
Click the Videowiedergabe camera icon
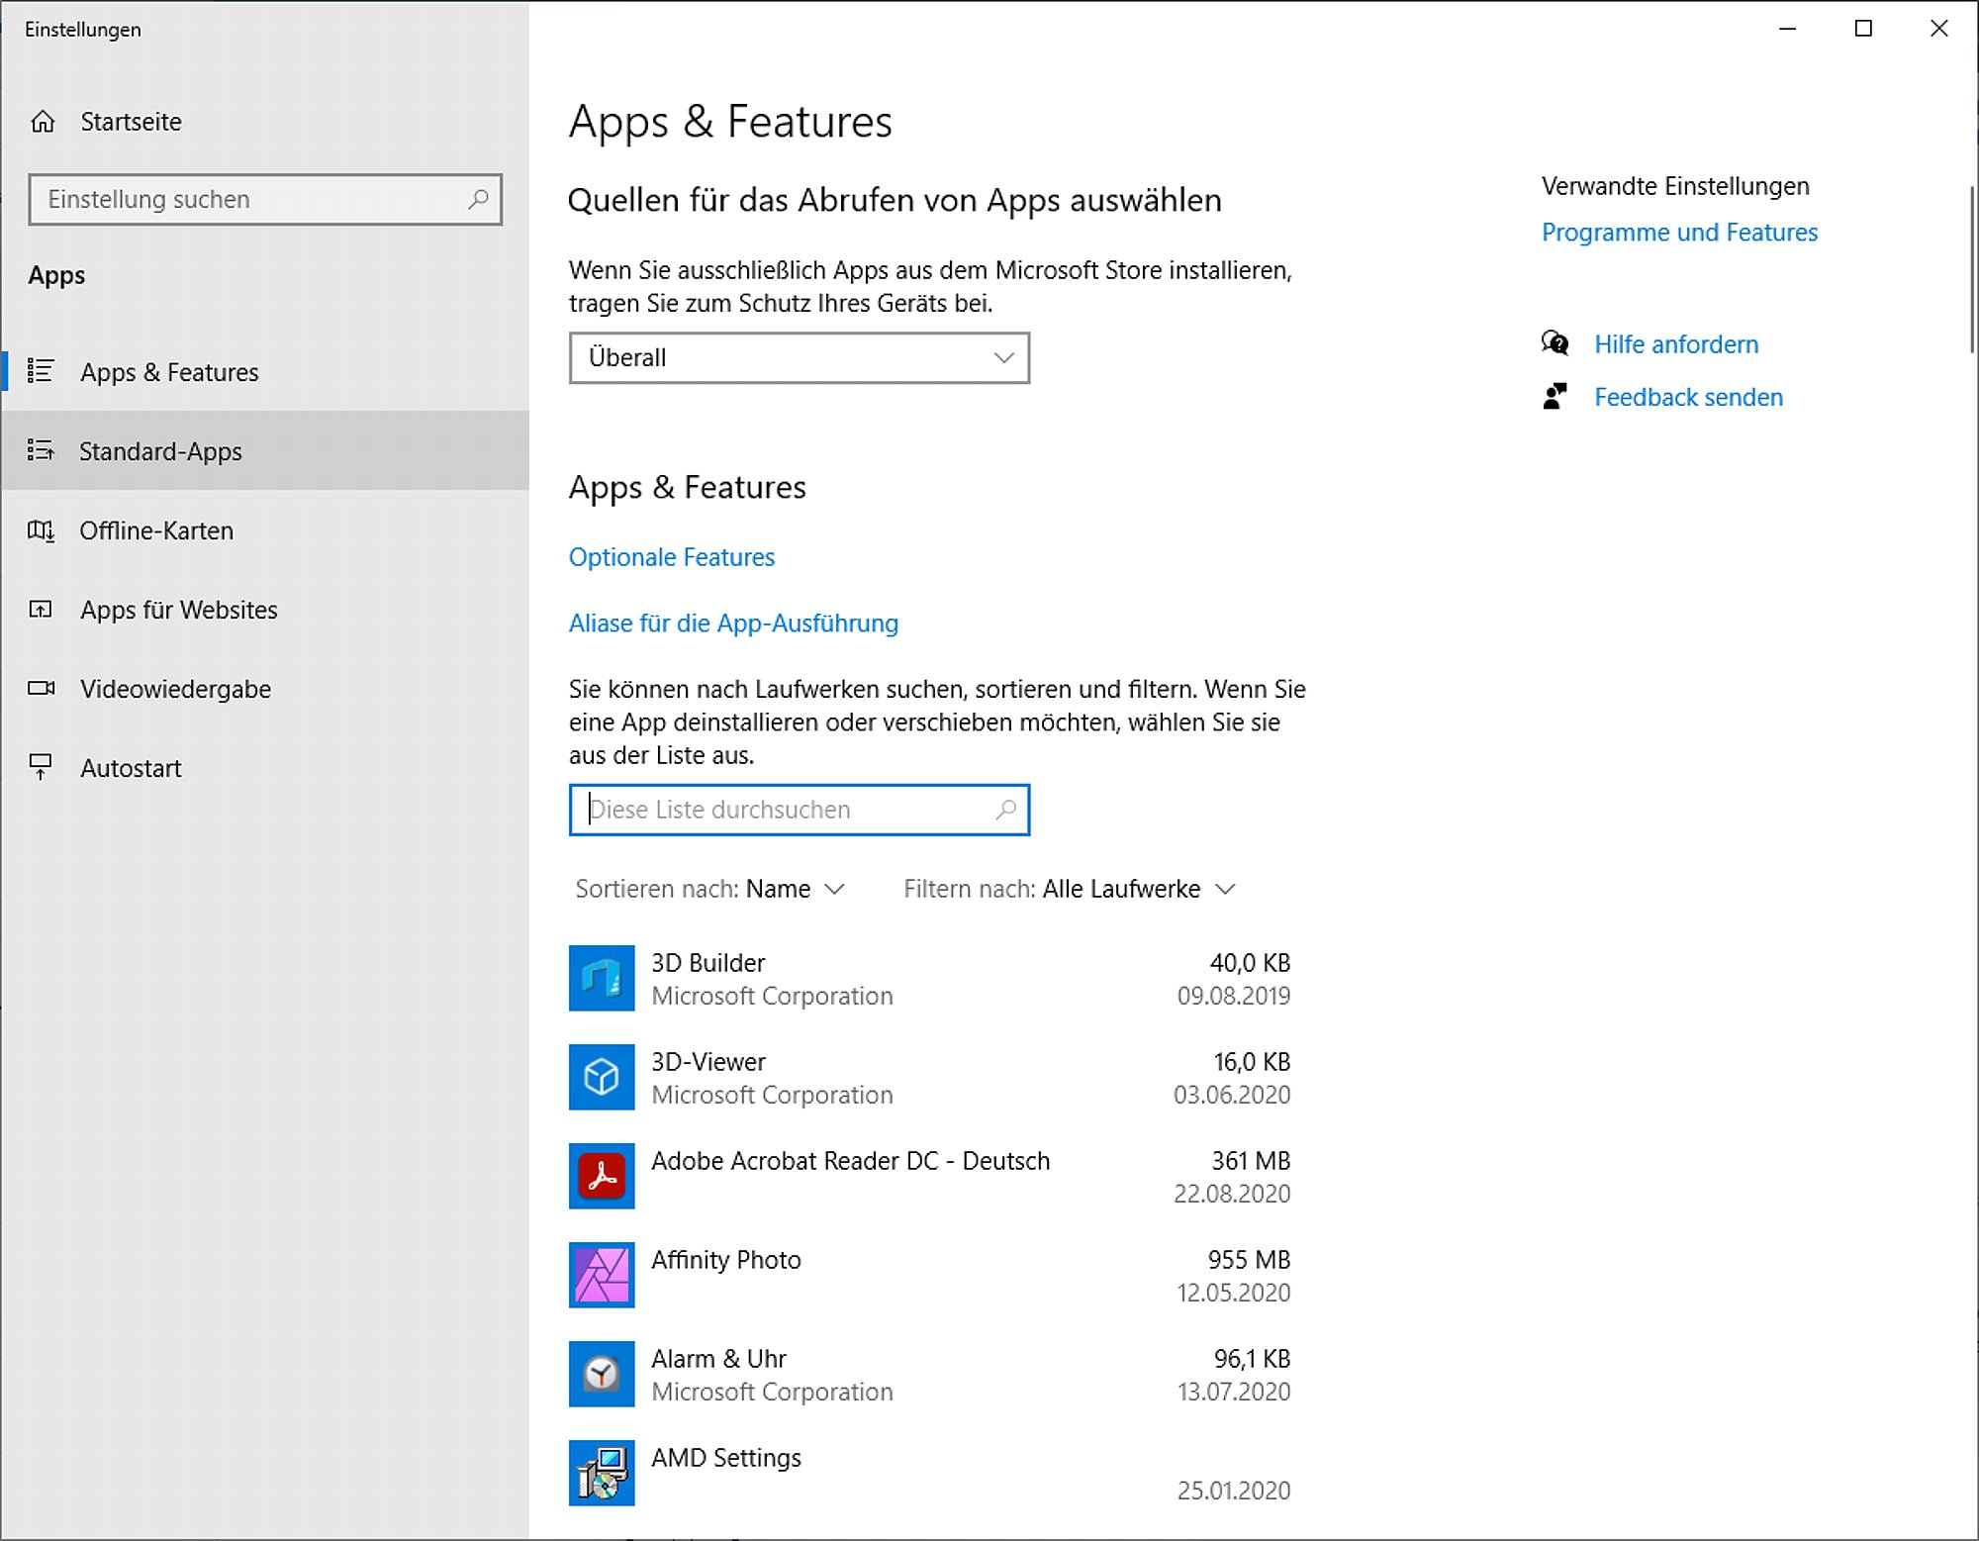tap(41, 688)
